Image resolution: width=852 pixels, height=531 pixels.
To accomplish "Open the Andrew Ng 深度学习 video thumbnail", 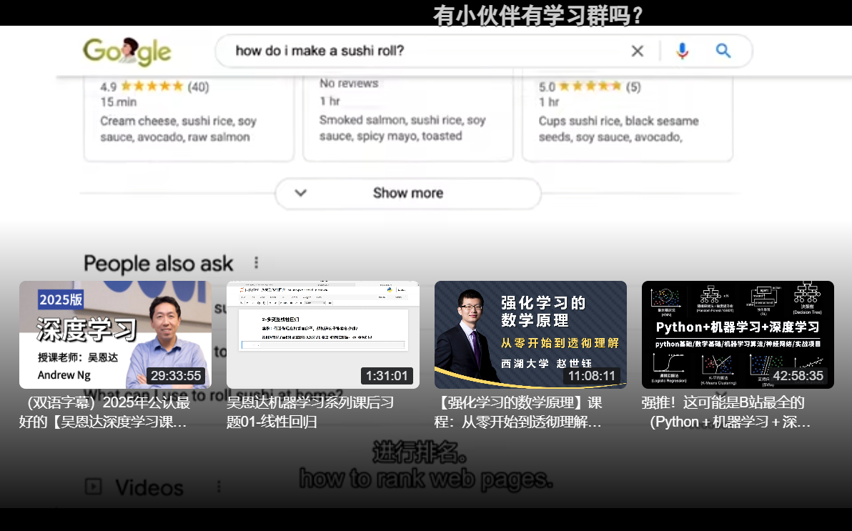I will (115, 334).
